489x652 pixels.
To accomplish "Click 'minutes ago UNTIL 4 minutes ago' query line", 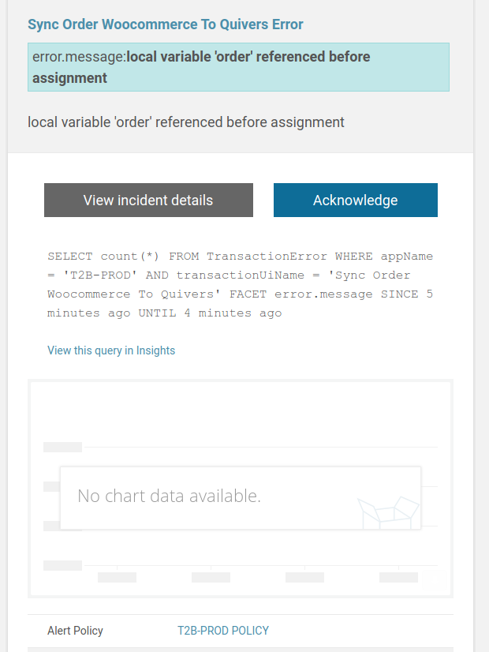I will point(164,313).
